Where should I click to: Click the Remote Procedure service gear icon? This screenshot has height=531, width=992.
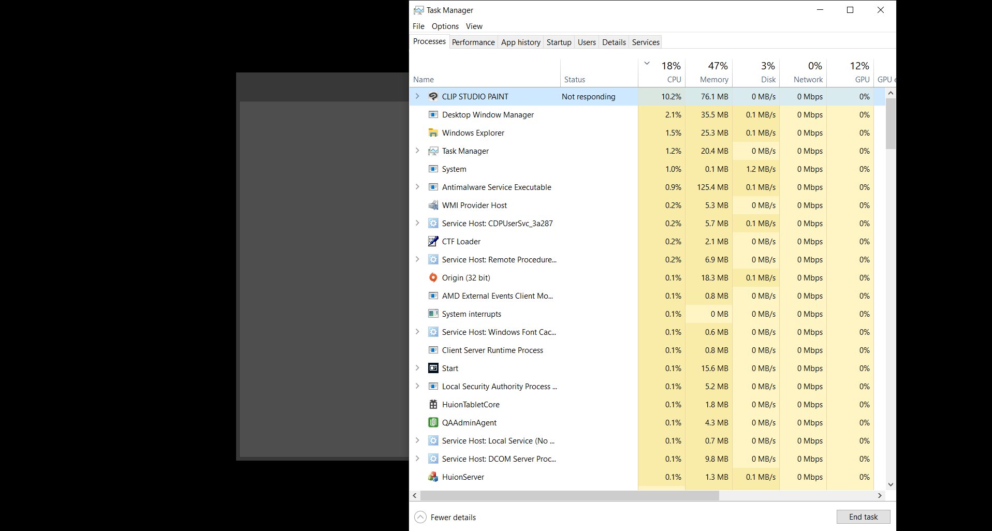pos(433,259)
